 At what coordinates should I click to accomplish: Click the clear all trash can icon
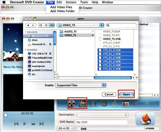click(115, 104)
